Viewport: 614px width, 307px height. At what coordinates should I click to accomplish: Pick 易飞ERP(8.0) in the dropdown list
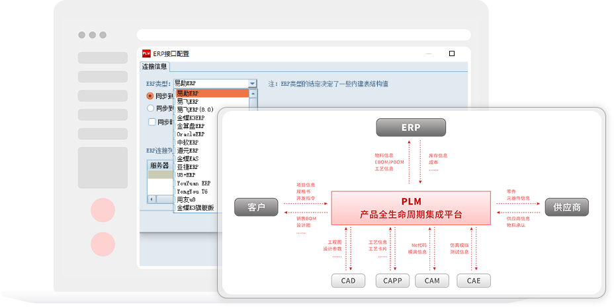(195, 110)
